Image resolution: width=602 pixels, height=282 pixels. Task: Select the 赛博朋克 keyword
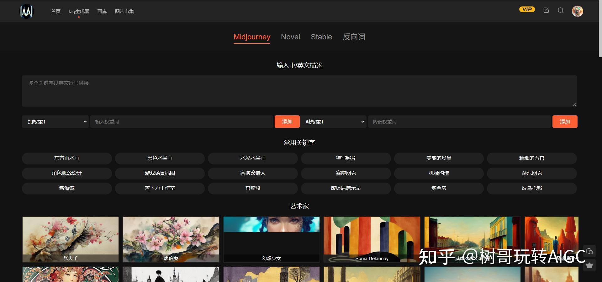(x=346, y=173)
